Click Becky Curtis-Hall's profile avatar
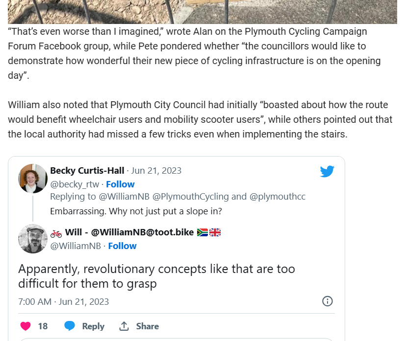 click(x=33, y=179)
